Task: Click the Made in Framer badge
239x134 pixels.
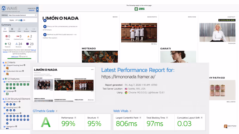Action: 230,126
